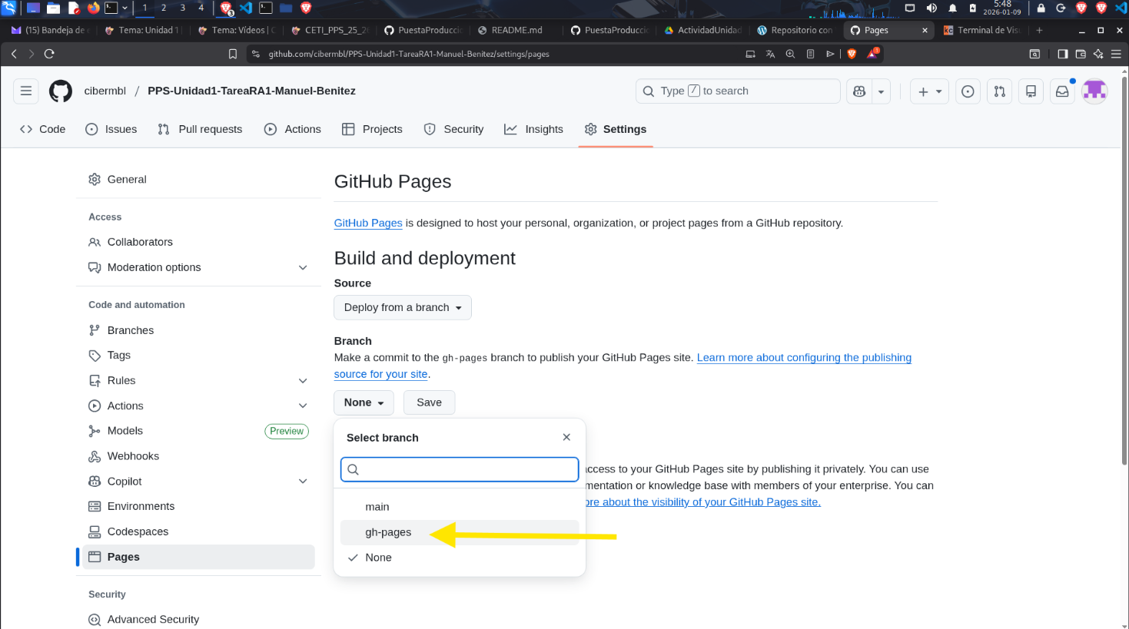Viewport: 1129px width, 629px height.
Task: Open the user avatar menu
Action: click(x=1094, y=91)
